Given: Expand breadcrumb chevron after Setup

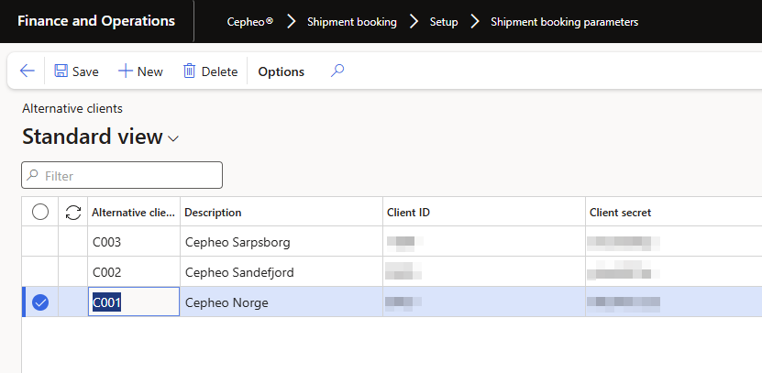Looking at the screenshot, I should point(475,21).
